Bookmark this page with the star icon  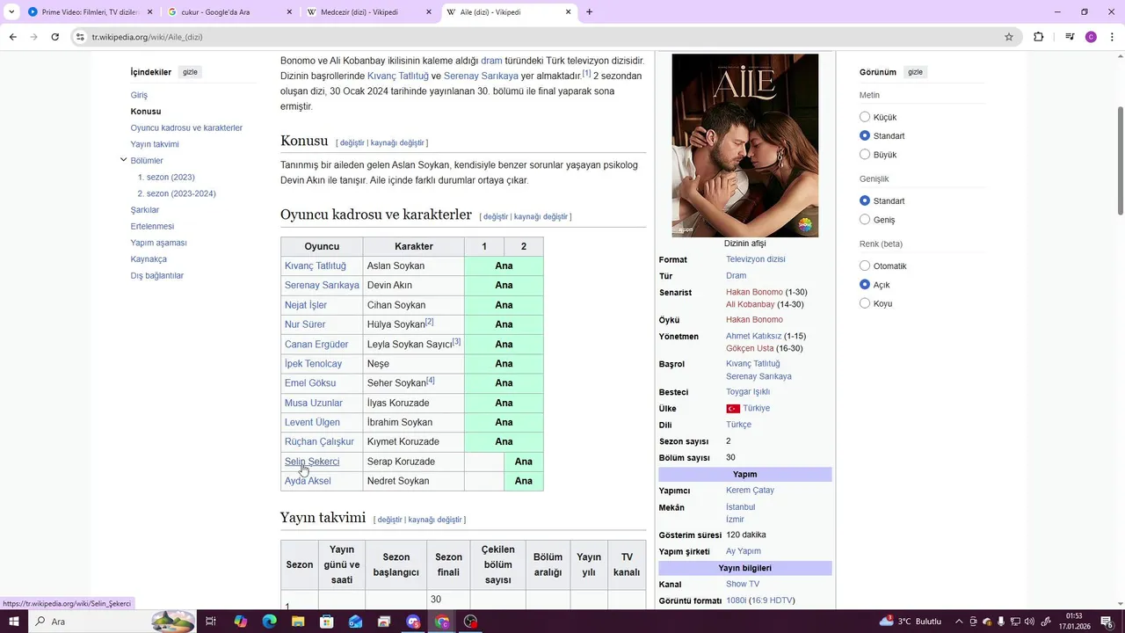click(1009, 37)
